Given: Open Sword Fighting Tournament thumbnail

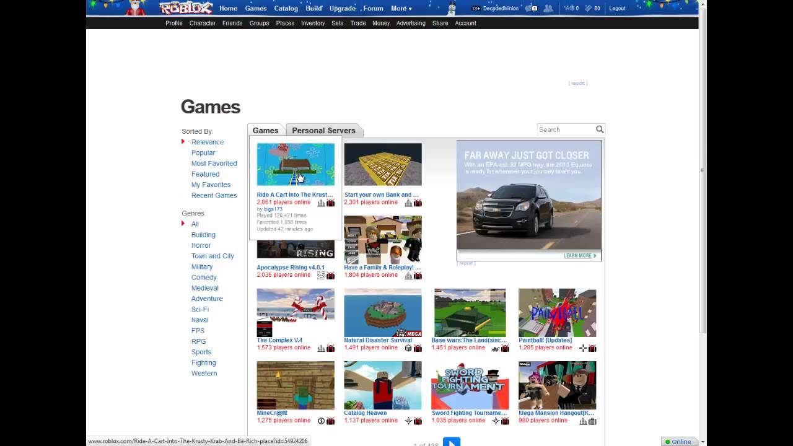Looking at the screenshot, I should pos(470,385).
